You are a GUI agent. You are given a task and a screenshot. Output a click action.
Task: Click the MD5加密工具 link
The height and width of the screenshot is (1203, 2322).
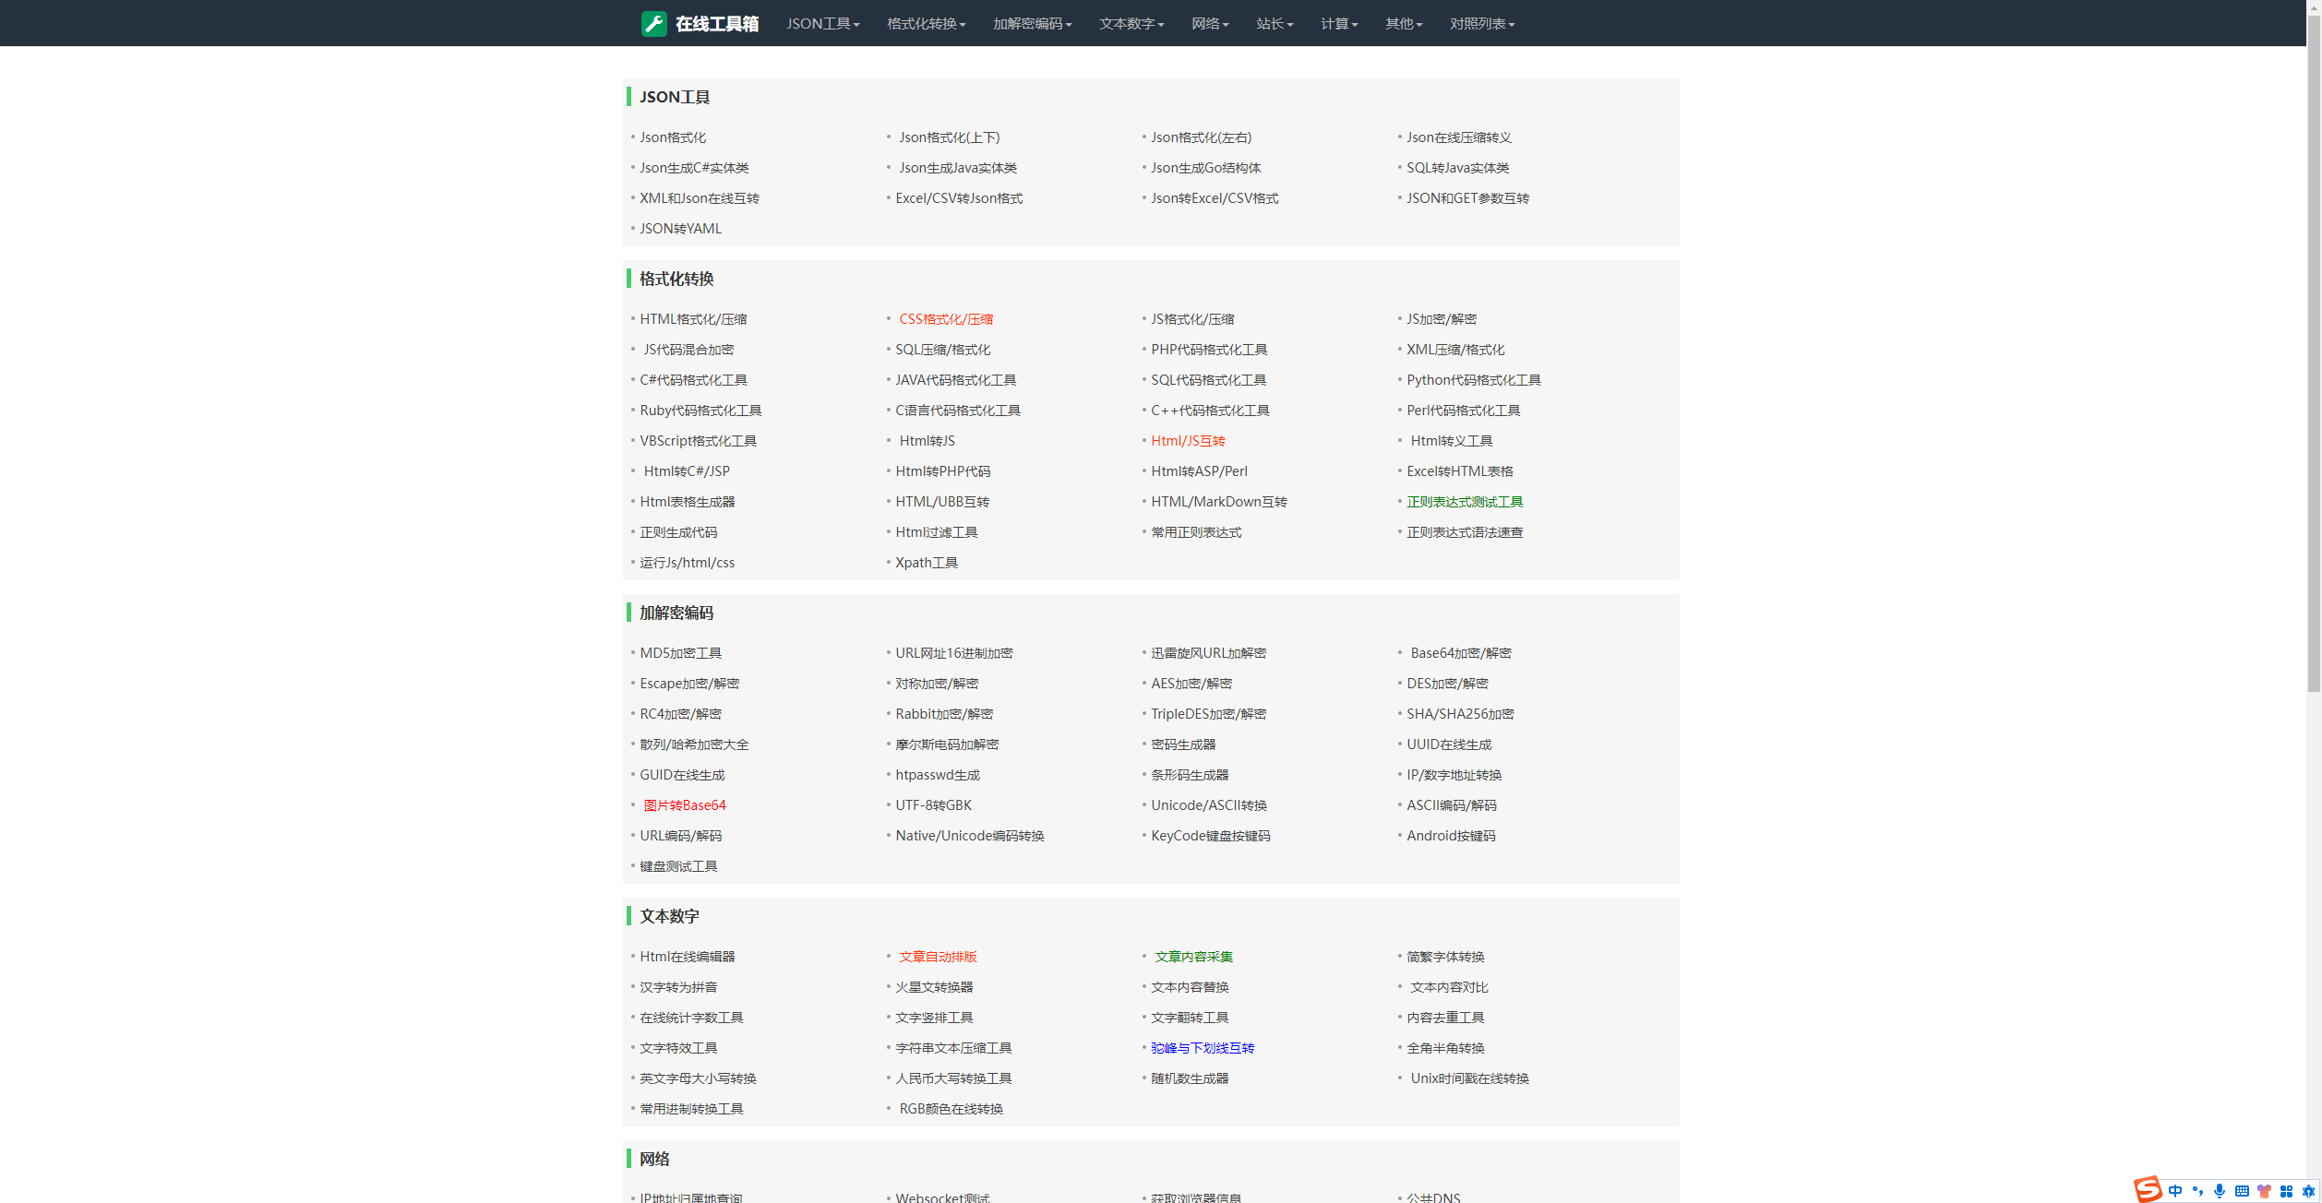680,653
